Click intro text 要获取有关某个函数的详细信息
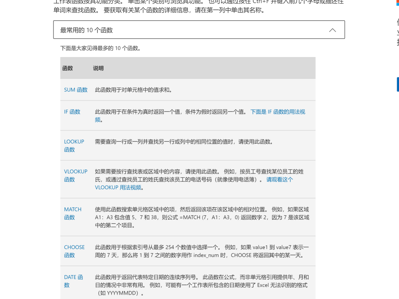Viewport: 399px width, 299px height. [x=184, y=10]
